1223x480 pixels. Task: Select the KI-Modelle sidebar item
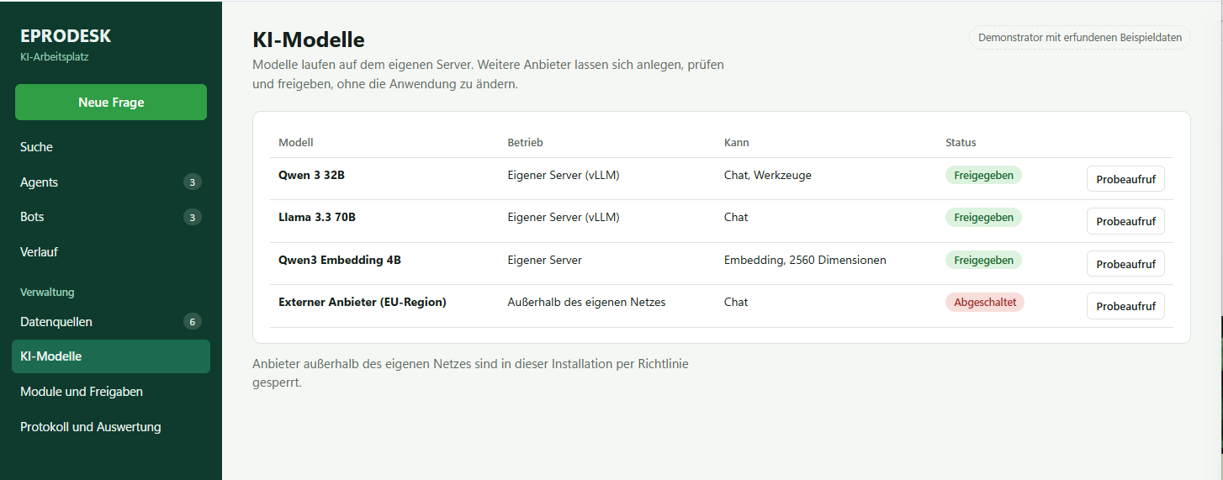click(111, 356)
